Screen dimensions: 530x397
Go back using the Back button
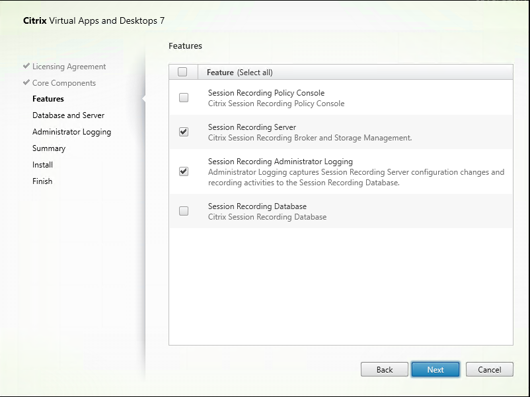coord(385,369)
